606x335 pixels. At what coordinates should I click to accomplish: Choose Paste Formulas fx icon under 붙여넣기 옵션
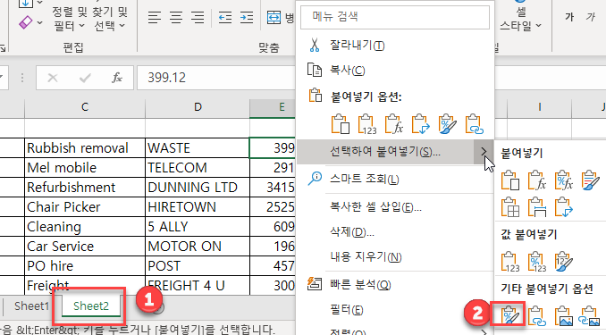(394, 124)
